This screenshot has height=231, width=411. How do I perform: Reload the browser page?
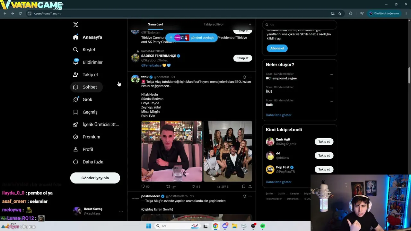point(20,13)
